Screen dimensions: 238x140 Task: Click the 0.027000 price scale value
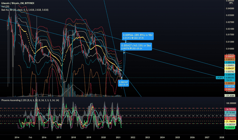(230, 22)
